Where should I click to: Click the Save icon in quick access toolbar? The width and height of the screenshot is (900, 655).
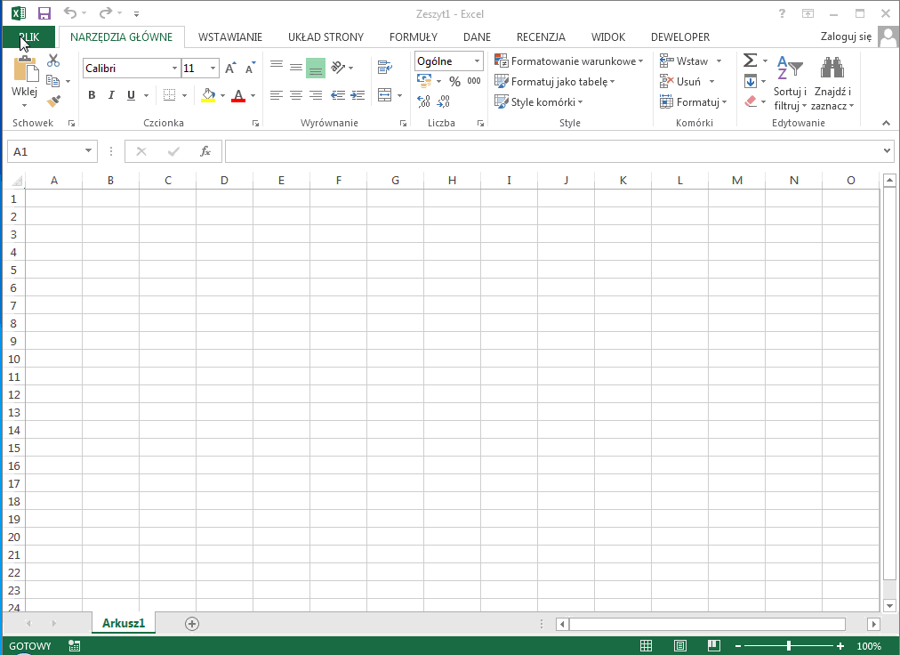(44, 13)
